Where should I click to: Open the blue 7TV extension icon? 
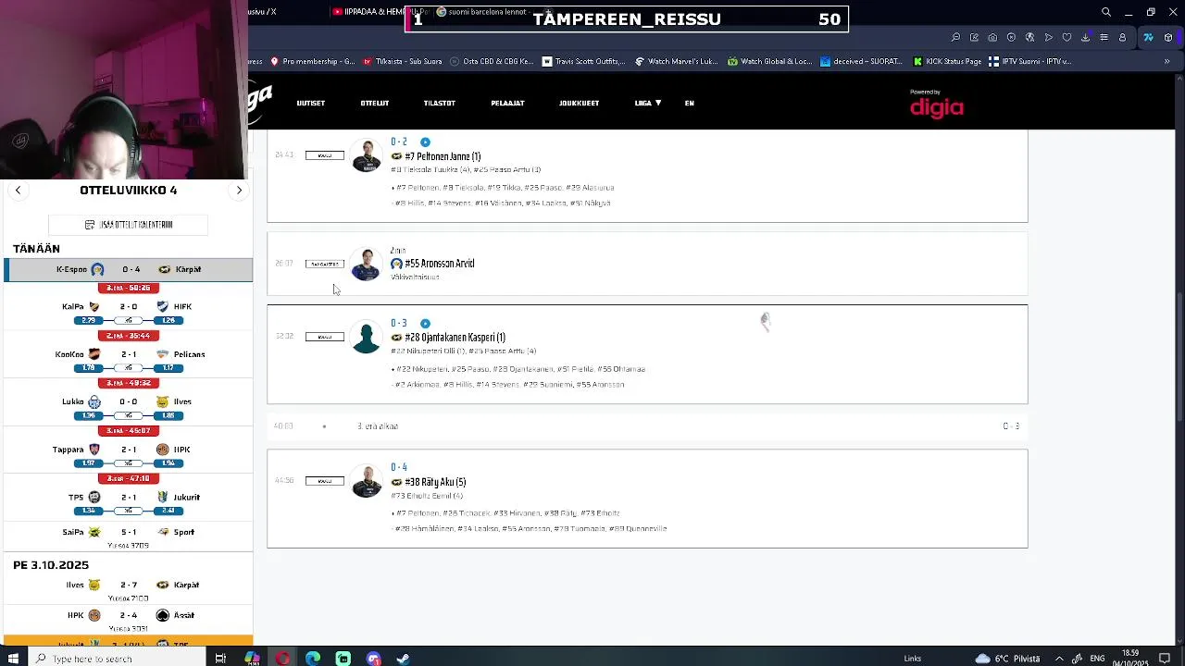(x=1148, y=37)
